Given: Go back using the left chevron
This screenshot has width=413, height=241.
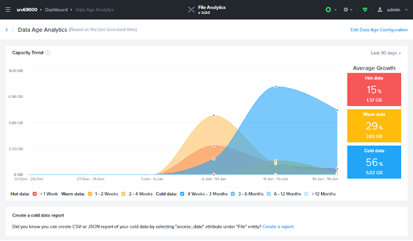Looking at the screenshot, I should (x=7, y=30).
